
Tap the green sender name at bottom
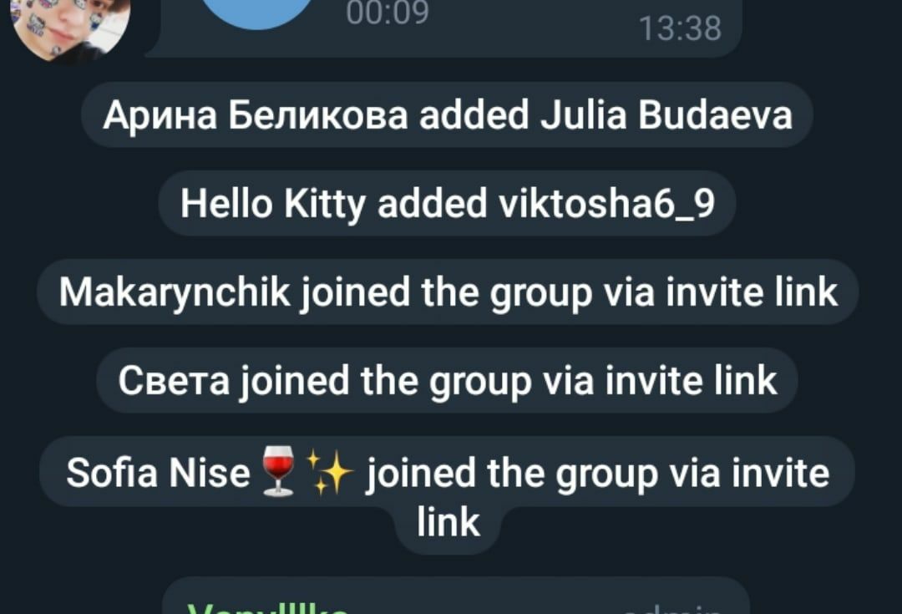(x=268, y=607)
